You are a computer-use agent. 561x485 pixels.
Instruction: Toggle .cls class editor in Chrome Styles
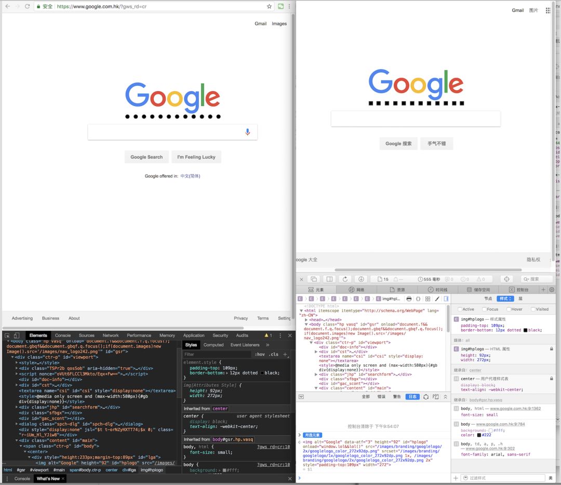[273, 355]
